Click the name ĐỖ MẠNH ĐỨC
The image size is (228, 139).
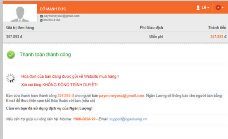click(x=53, y=9)
